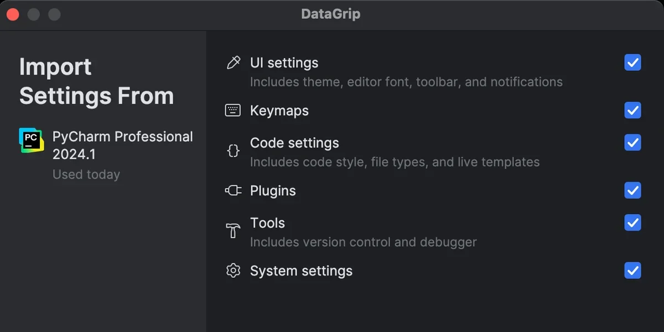Toggle the Code settings checkbox
This screenshot has width=664, height=332.
[x=632, y=143]
